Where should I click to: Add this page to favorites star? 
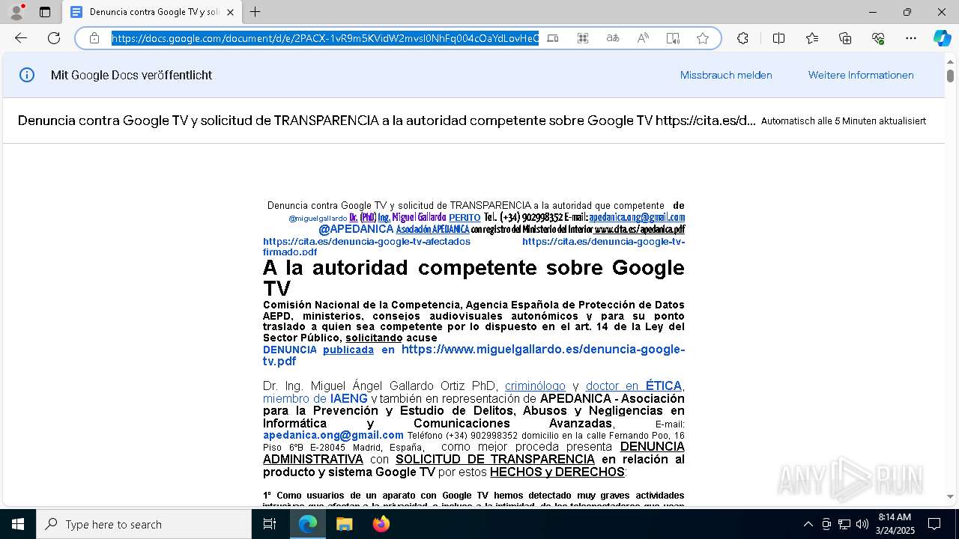[703, 38]
